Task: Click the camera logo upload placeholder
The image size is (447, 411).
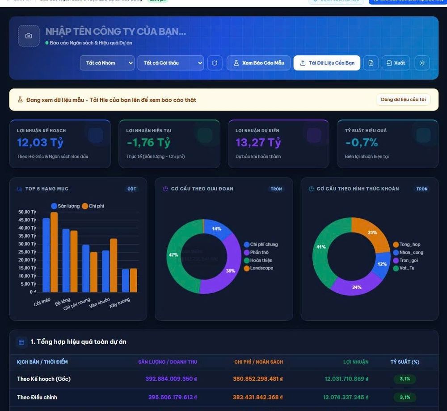Action: pyautogui.click(x=29, y=36)
